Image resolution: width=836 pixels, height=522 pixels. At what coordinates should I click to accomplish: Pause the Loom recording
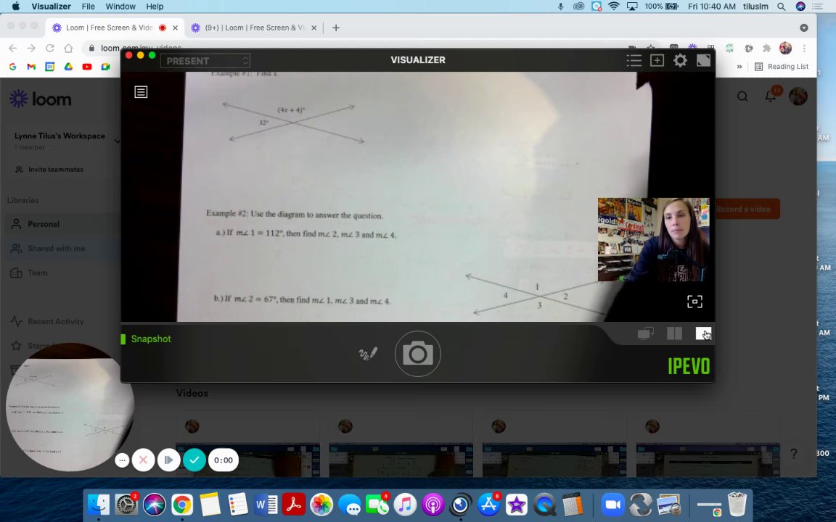click(168, 460)
